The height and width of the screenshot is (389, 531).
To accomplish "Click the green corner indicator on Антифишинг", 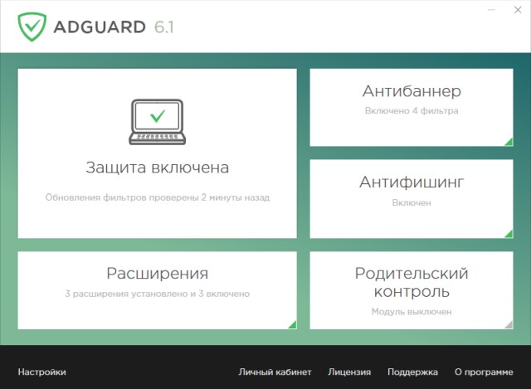I will point(508,233).
